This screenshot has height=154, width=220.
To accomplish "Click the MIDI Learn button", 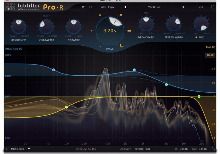I will click(x=17, y=149).
